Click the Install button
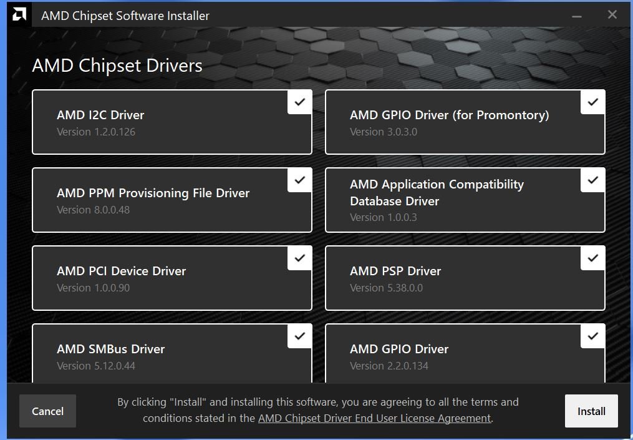Image resolution: width=633 pixels, height=440 pixels. 591,411
